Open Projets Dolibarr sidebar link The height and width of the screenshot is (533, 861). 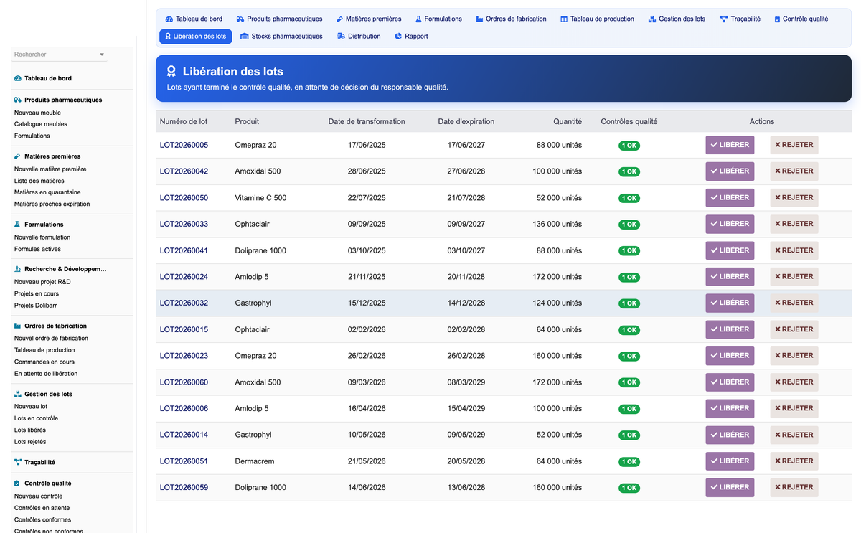pyautogui.click(x=35, y=306)
